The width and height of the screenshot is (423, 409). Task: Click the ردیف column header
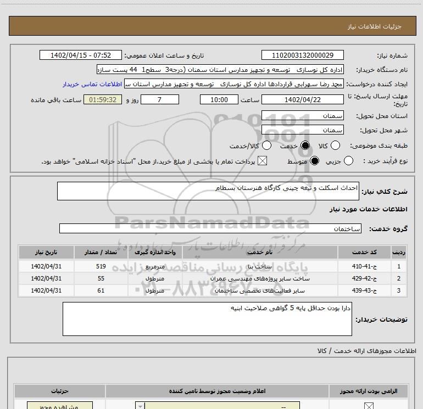pos(399,252)
